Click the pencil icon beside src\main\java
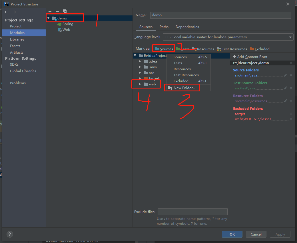Viewport: 297px width, 243px height. (286, 75)
